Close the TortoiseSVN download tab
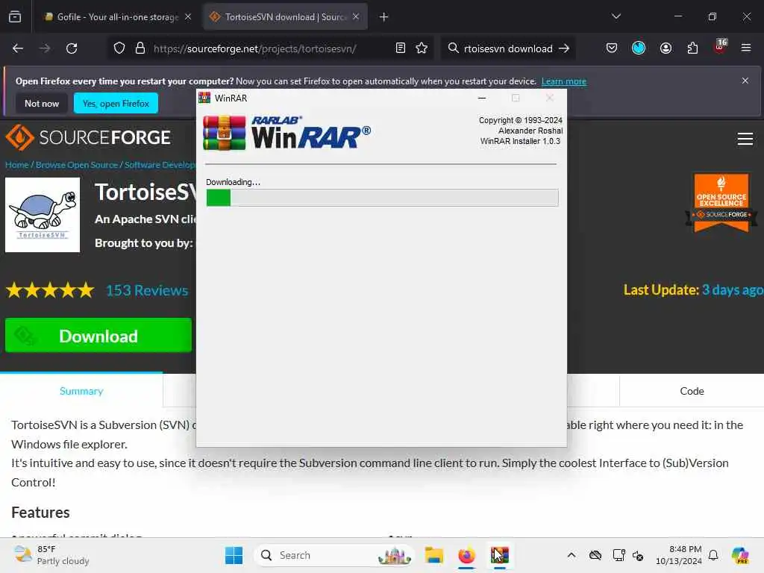 356,17
